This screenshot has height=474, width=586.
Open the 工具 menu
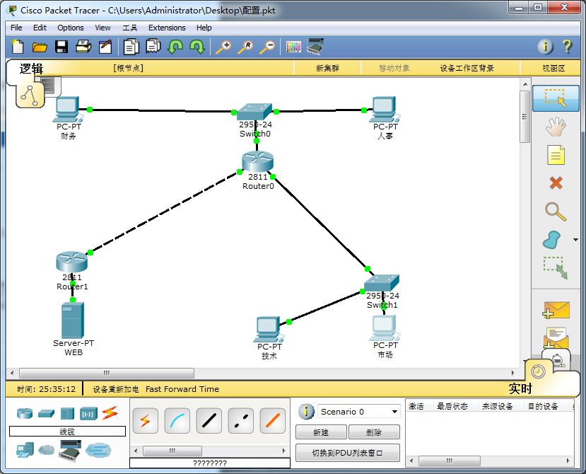129,28
